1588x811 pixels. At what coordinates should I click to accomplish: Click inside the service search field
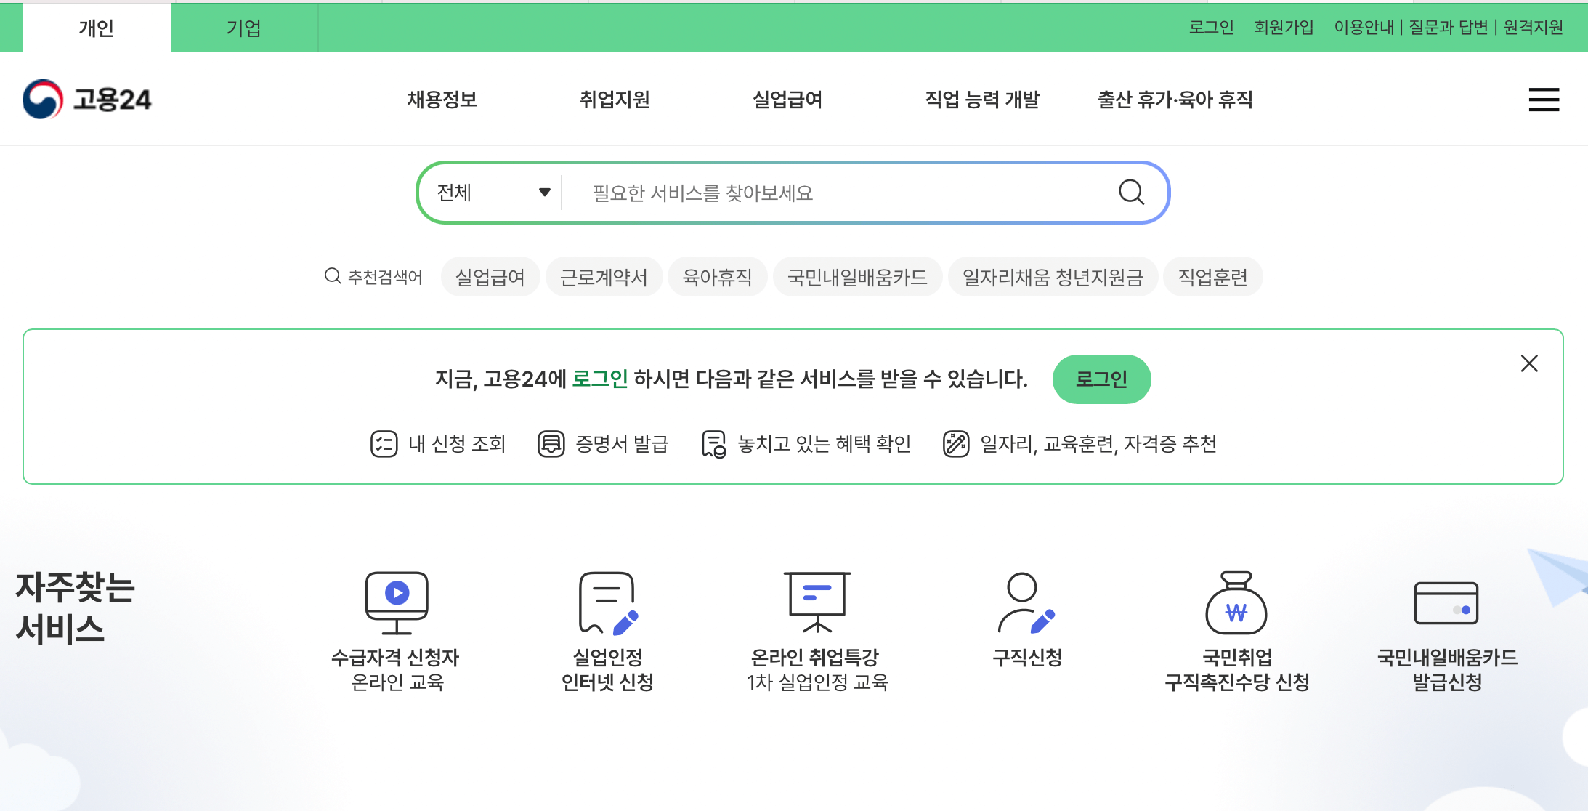point(799,193)
